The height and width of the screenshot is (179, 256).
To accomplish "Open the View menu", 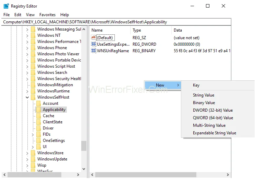I will pos(30,15).
